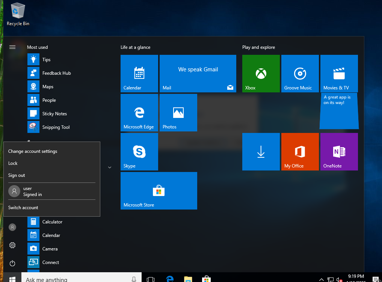Screen dimensions: 382x282
Task: Open Edge from the taskbar
Action: pos(169,279)
